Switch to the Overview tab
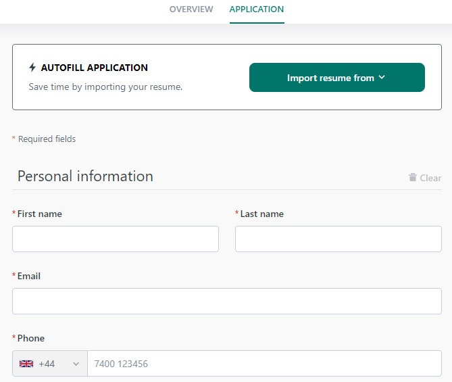This screenshot has width=452, height=382. coord(191,9)
